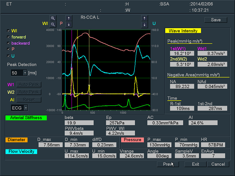Toggle the backward wave checkbox
The height and width of the screenshot is (176, 235).
click(x=8, y=43)
